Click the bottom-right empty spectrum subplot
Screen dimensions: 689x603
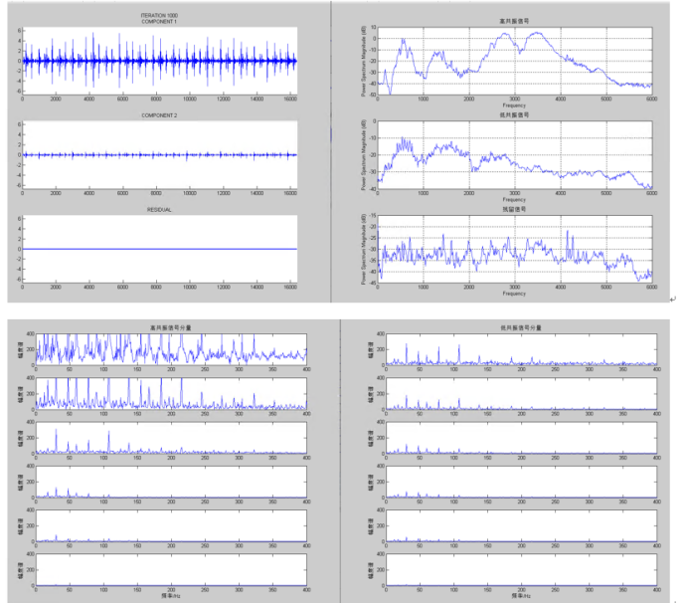click(521, 569)
